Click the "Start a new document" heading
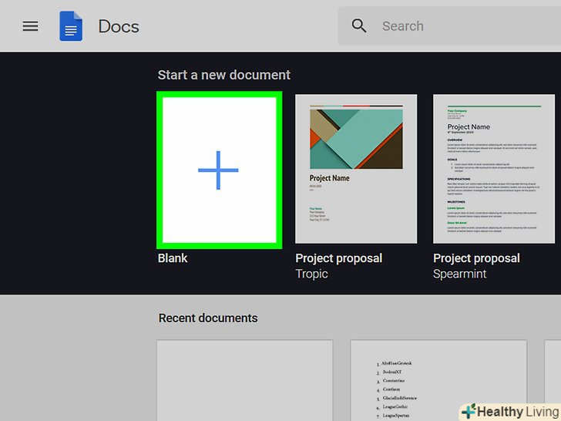The image size is (561, 421). tap(224, 75)
